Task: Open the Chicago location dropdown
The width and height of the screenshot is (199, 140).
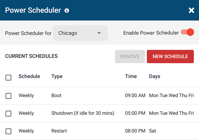Action: click(80, 33)
